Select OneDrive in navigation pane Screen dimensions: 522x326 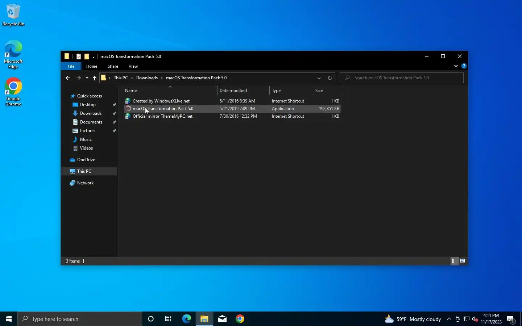click(x=86, y=160)
